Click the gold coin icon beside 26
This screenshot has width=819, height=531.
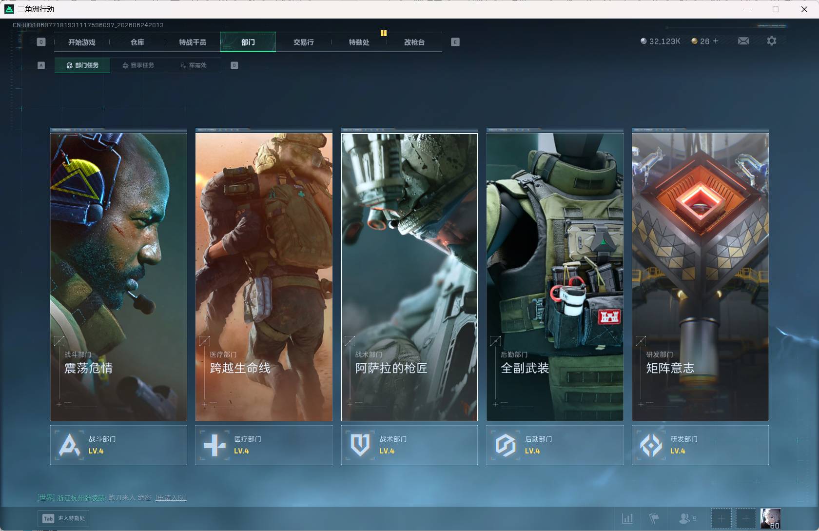coord(694,41)
